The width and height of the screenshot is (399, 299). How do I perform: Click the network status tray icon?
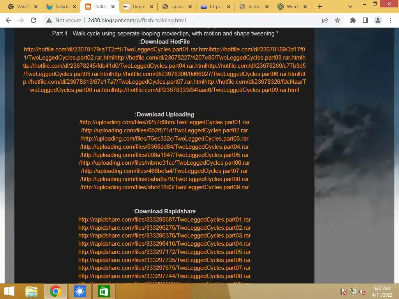(x=353, y=292)
